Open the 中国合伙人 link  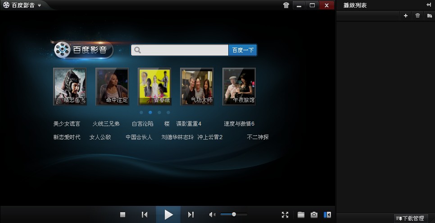click(139, 137)
